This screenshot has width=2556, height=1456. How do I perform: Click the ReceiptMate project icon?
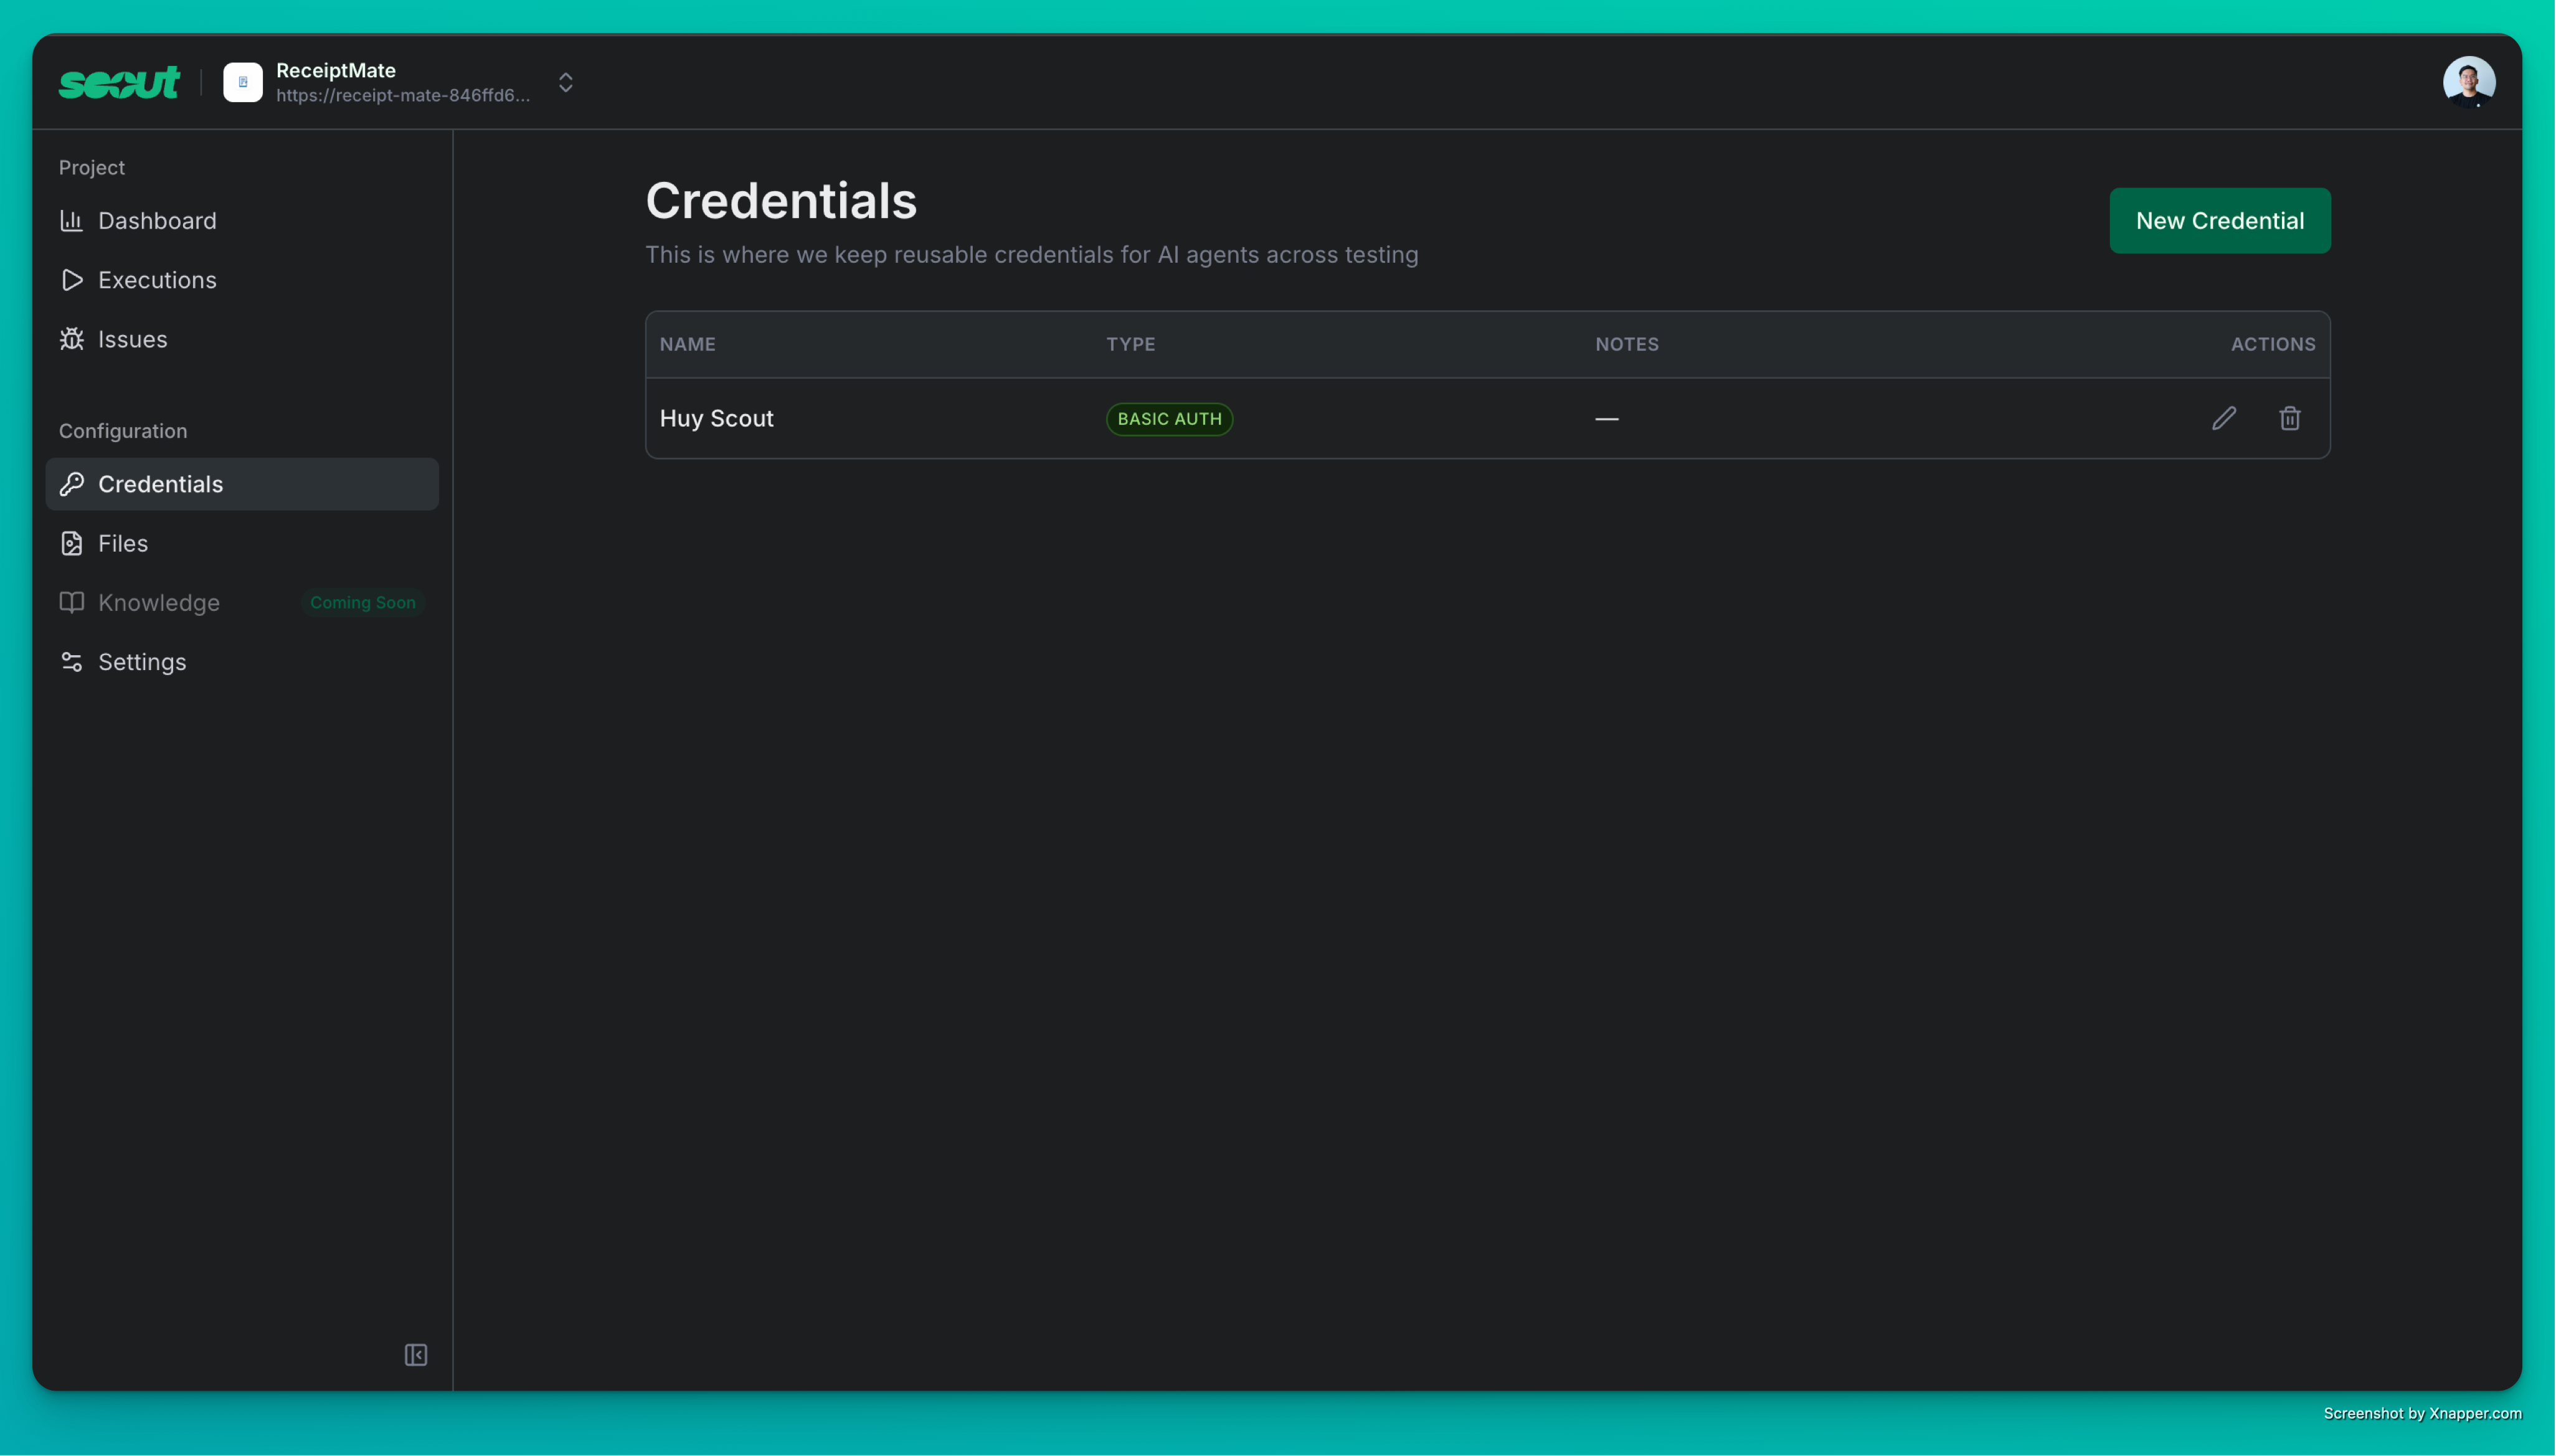pyautogui.click(x=243, y=82)
